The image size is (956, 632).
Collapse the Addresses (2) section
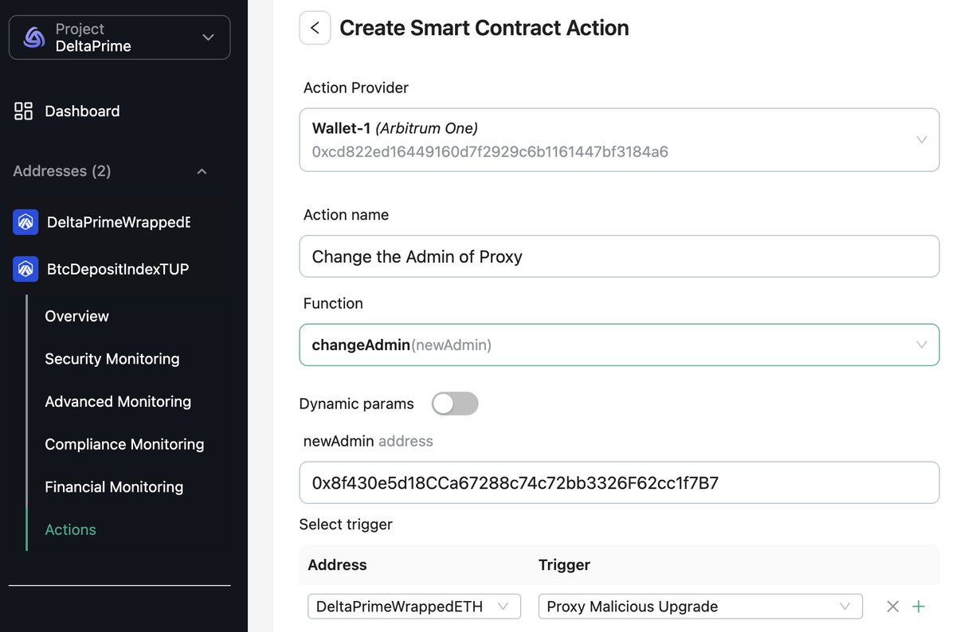202,171
